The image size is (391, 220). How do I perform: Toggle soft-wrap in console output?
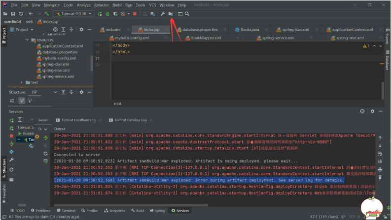[380, 154]
